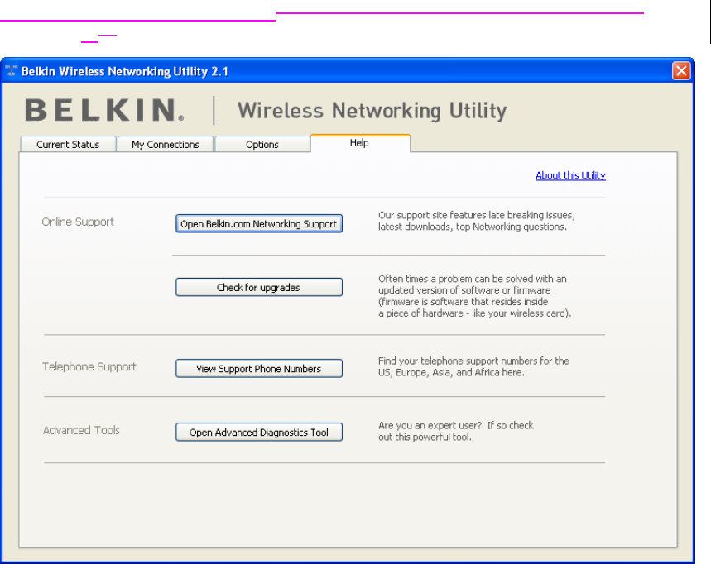Click the Online Support section label
This screenshot has width=711, height=564.
tap(78, 222)
